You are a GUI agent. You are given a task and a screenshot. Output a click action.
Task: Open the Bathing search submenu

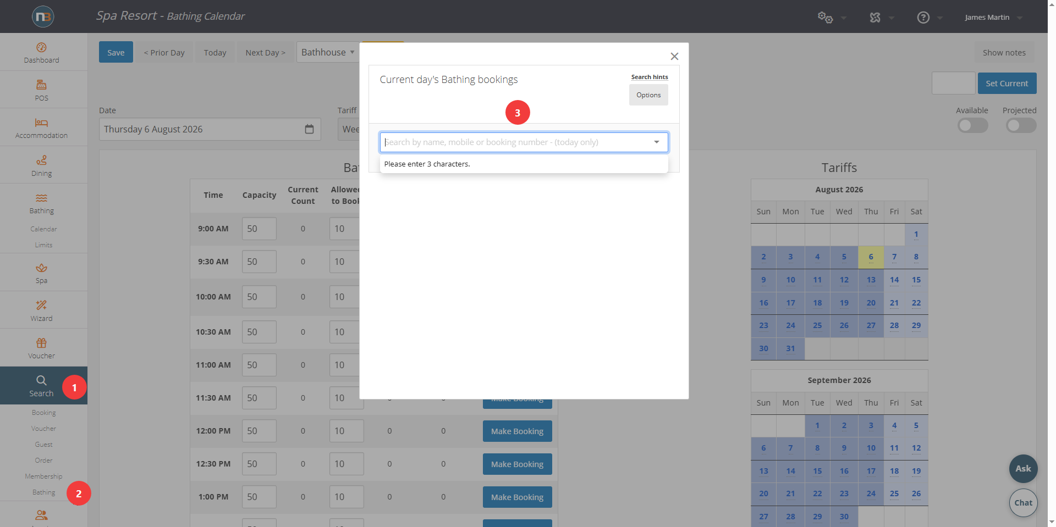tap(43, 492)
